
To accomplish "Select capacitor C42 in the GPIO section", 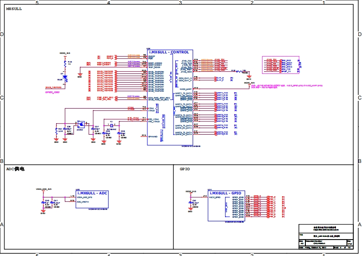I will click(191, 202).
